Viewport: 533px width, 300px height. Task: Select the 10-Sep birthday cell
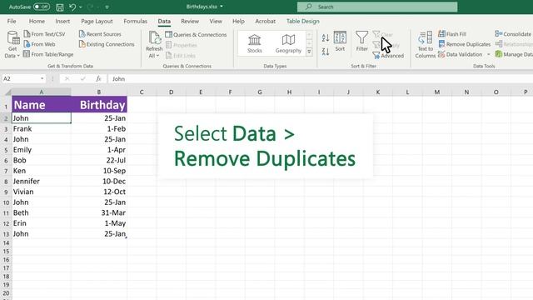click(99, 171)
